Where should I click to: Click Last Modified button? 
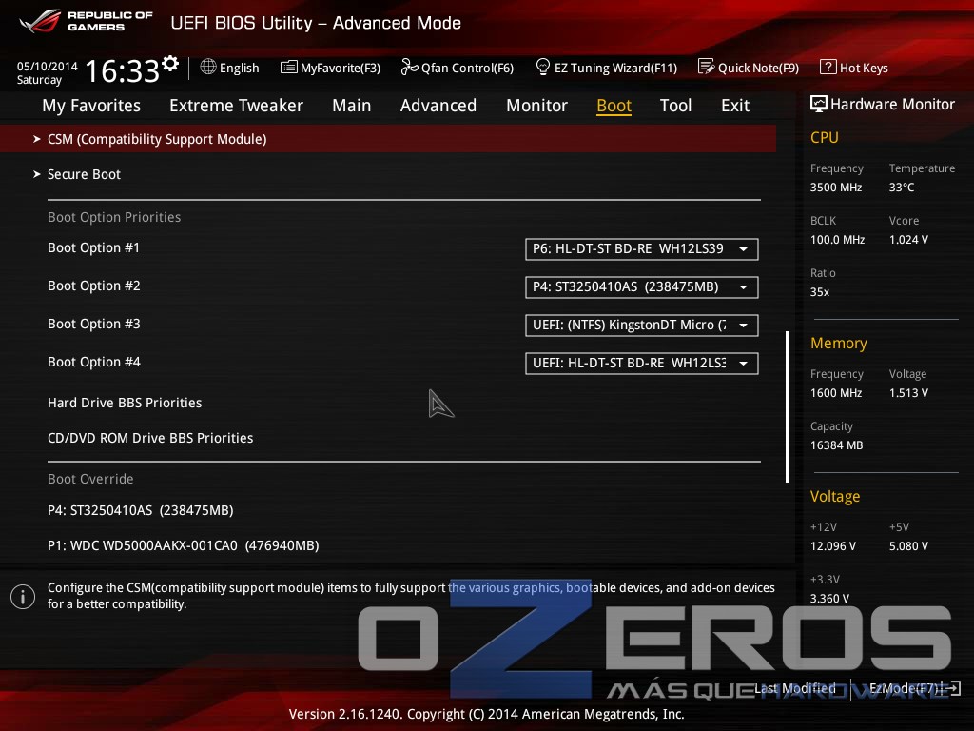[794, 688]
